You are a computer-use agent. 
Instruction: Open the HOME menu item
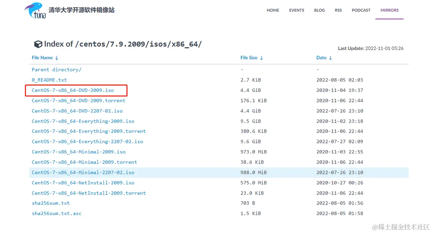(x=273, y=10)
